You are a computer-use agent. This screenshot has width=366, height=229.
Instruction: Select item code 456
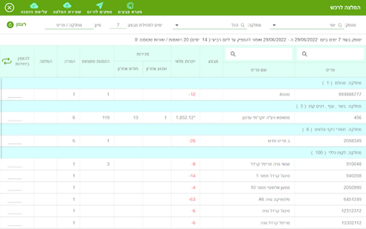[x=357, y=118]
